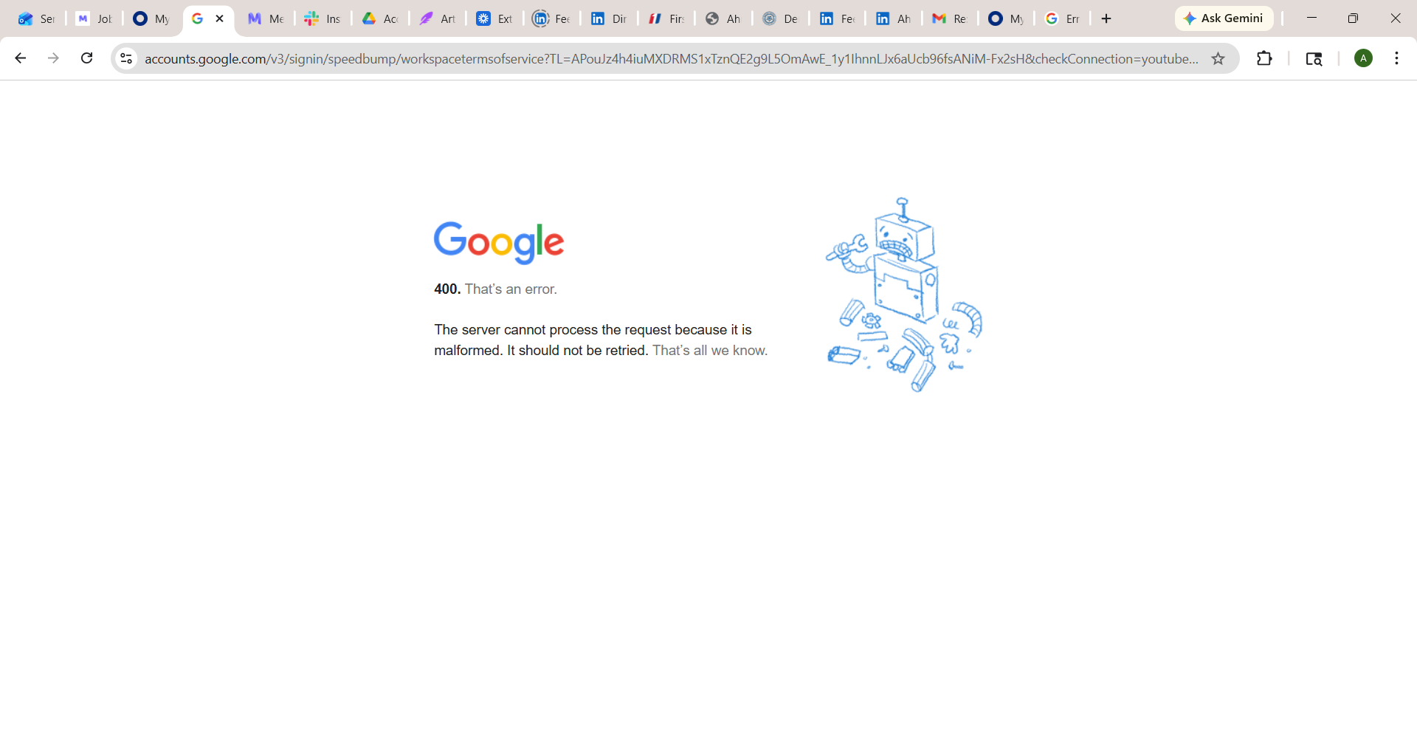The width and height of the screenshot is (1417, 753).
Task: Open the green 'A' profile avatar
Action: click(x=1363, y=58)
